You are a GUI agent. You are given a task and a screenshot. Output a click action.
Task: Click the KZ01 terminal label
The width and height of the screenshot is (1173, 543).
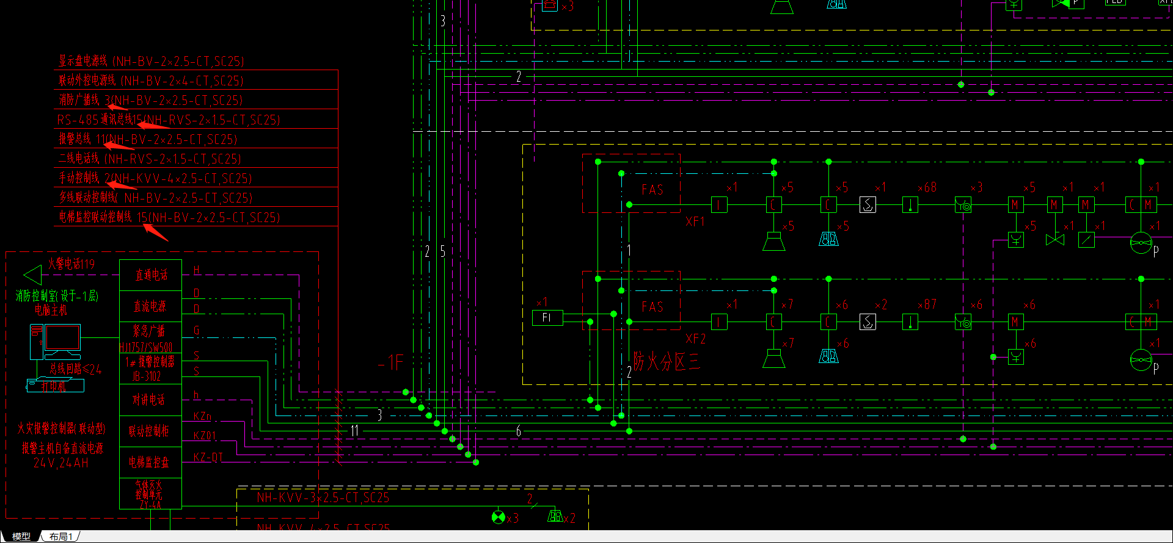[x=205, y=436]
